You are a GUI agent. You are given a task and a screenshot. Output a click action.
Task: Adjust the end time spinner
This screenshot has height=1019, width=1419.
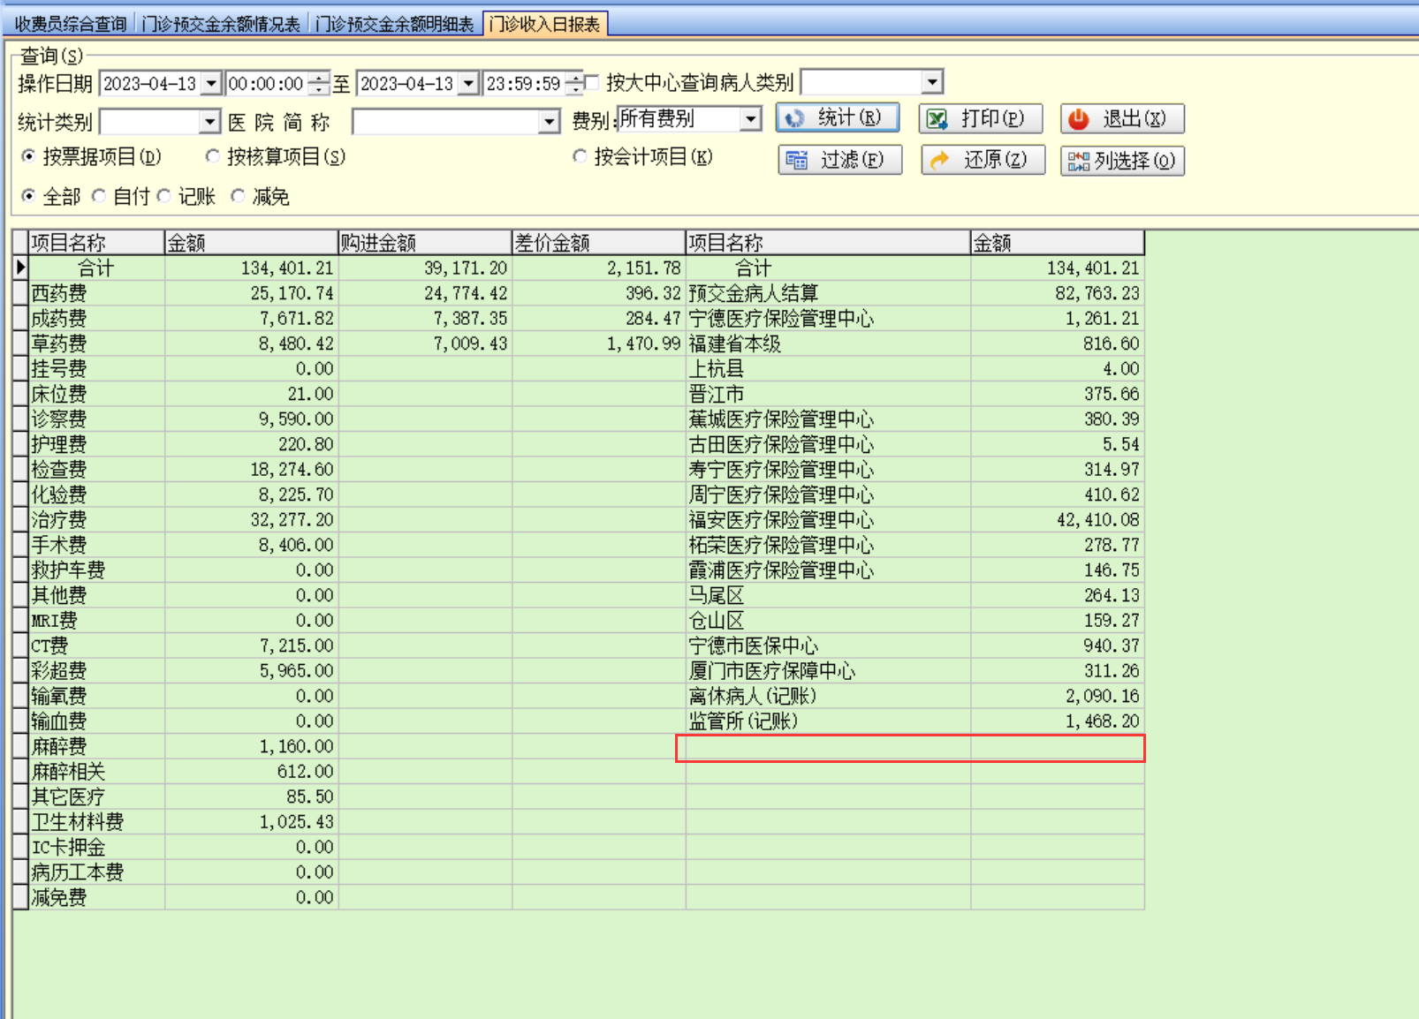click(x=574, y=84)
